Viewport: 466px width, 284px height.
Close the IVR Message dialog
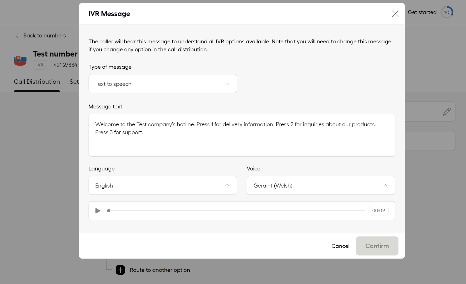click(x=395, y=14)
